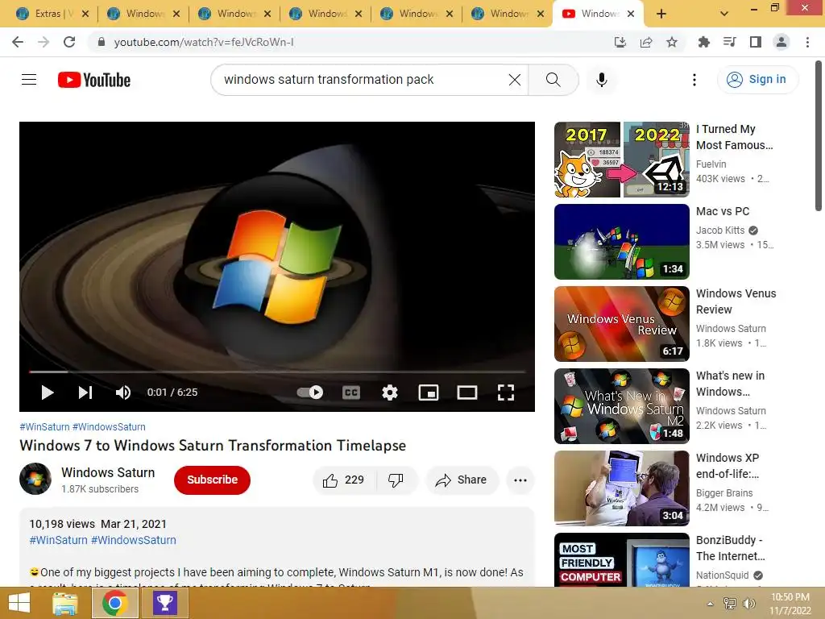Install app icon in address bar

point(620,42)
